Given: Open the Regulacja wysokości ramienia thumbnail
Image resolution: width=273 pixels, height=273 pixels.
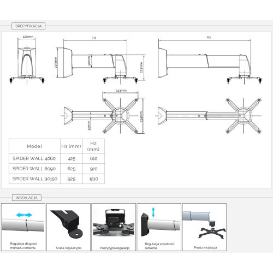Looking at the screenshot, I should tap(159, 227).
